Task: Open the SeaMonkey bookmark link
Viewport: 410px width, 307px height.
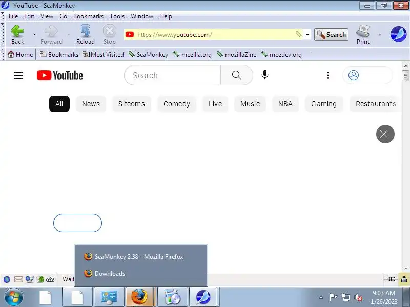Action: click(x=149, y=55)
